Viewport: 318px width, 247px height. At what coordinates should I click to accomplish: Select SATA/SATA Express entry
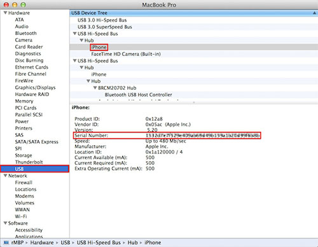click(36, 142)
